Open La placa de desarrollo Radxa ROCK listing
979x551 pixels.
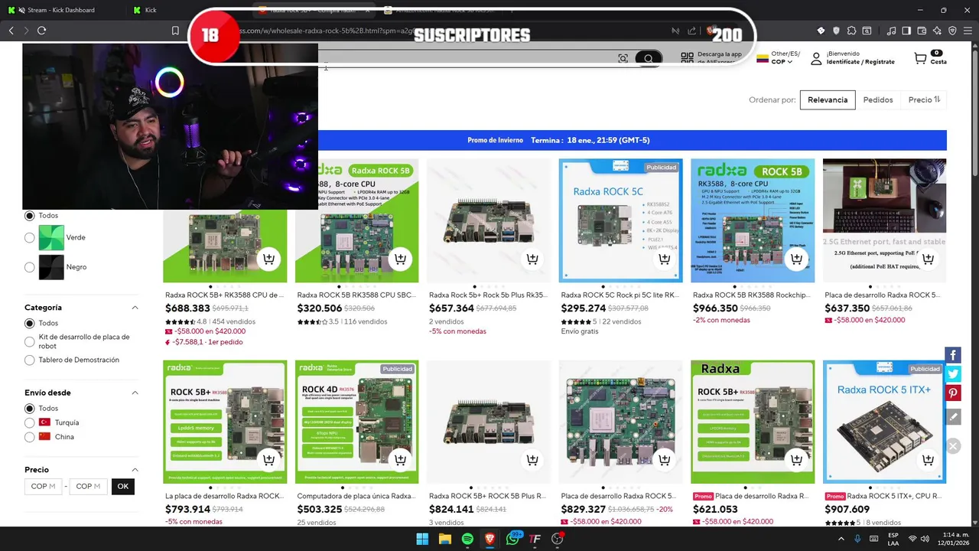(x=224, y=496)
